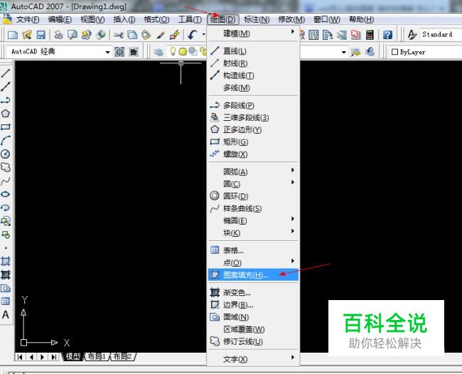Click the Plot Preview icon
The width and height of the screenshot is (462, 374).
[72, 35]
